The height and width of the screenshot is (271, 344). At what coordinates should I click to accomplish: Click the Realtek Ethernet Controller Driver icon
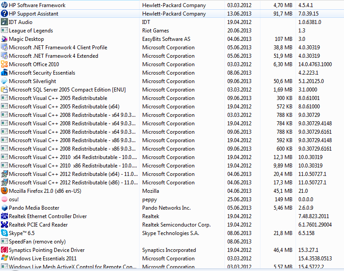click(x=4, y=216)
